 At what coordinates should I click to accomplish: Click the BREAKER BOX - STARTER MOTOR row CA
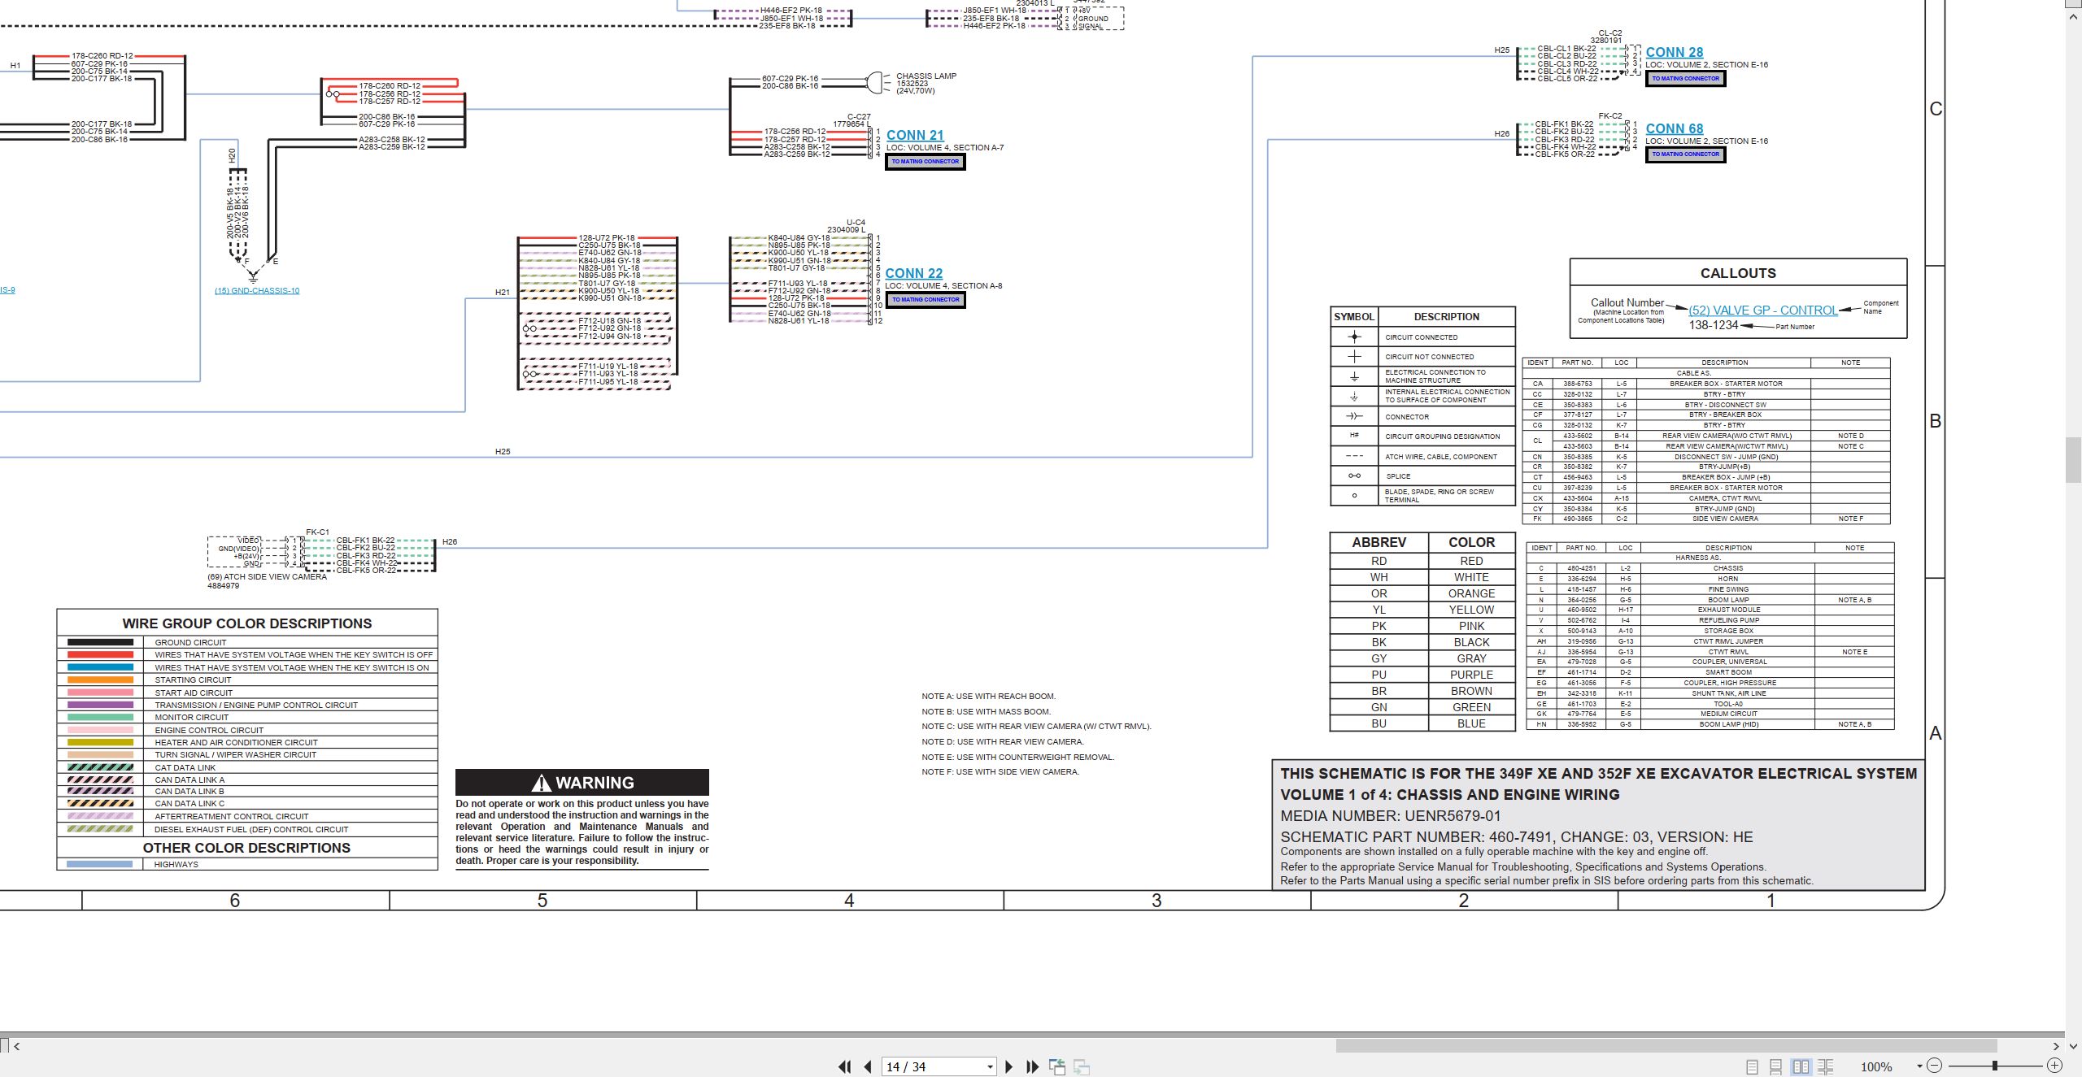pos(1706,384)
